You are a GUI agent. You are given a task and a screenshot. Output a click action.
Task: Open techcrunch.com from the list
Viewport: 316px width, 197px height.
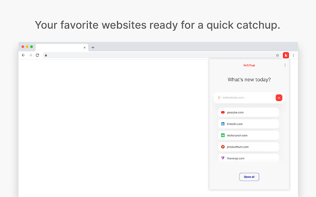click(248, 135)
